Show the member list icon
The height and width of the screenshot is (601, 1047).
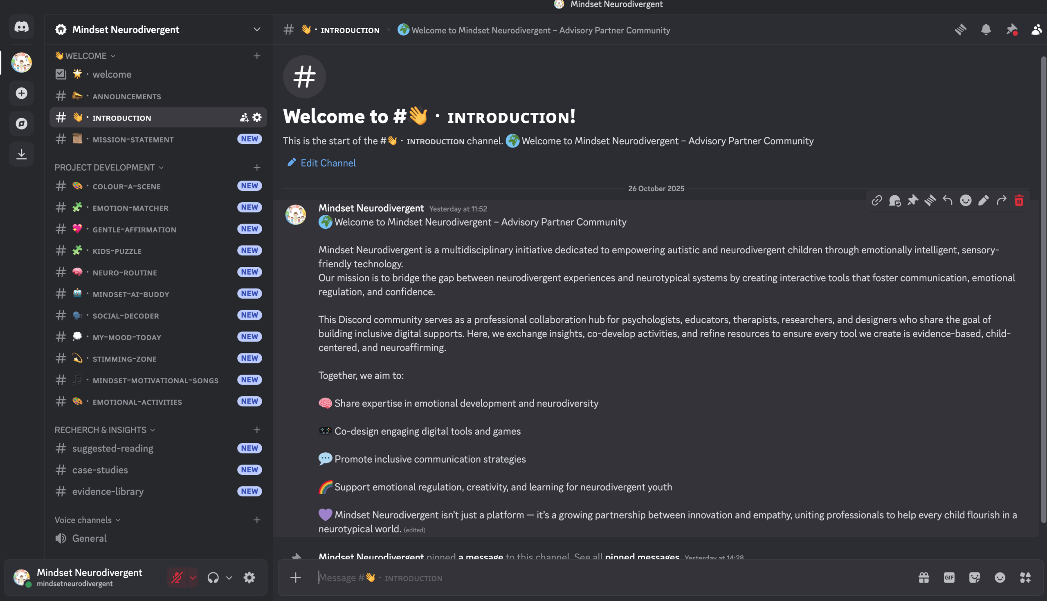[1037, 30]
